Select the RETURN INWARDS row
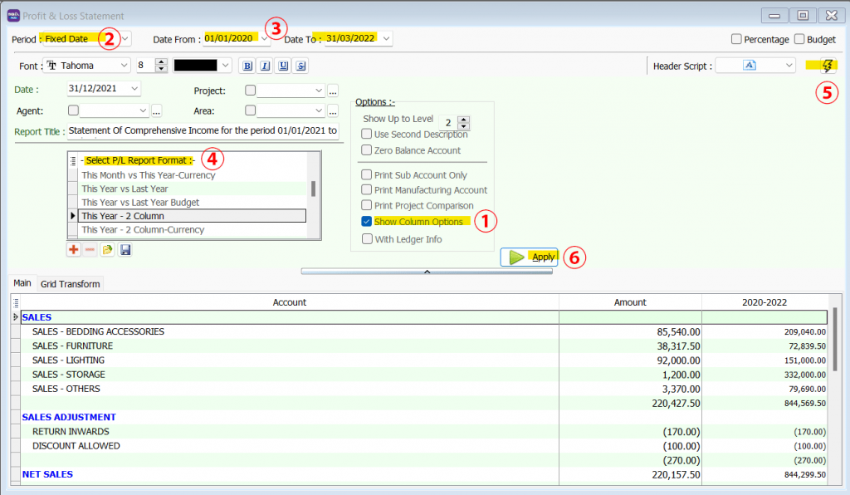Image resolution: width=850 pixels, height=495 pixels. pos(424,432)
